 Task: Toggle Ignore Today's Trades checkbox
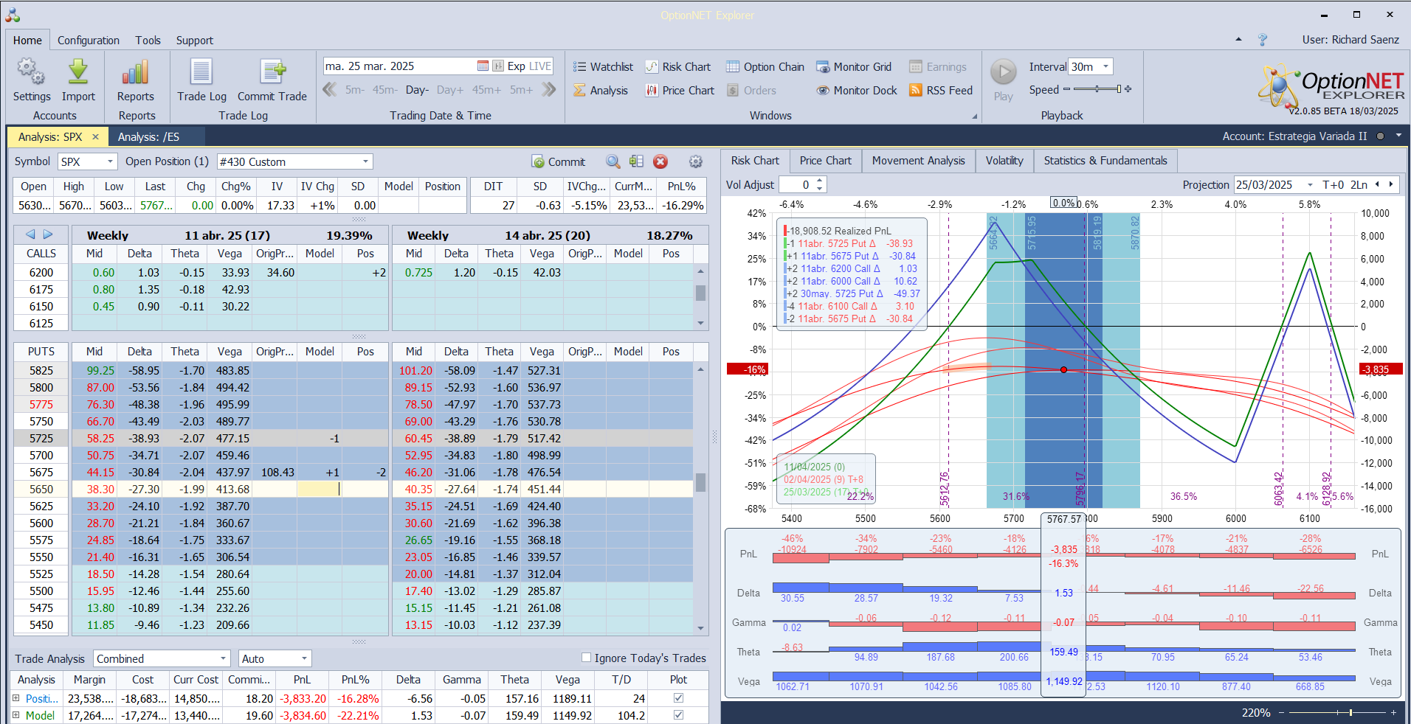[x=586, y=658]
